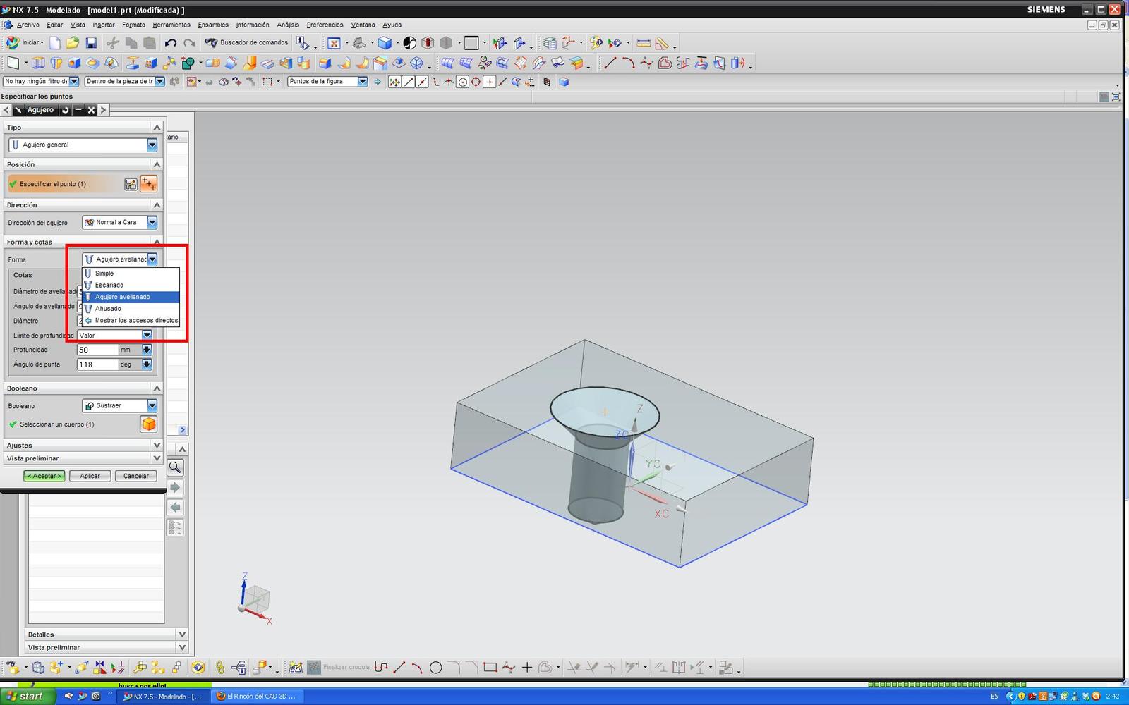The height and width of the screenshot is (705, 1129).
Task: Click the reset dialog icon in Agujero title bar
Action: click(65, 110)
